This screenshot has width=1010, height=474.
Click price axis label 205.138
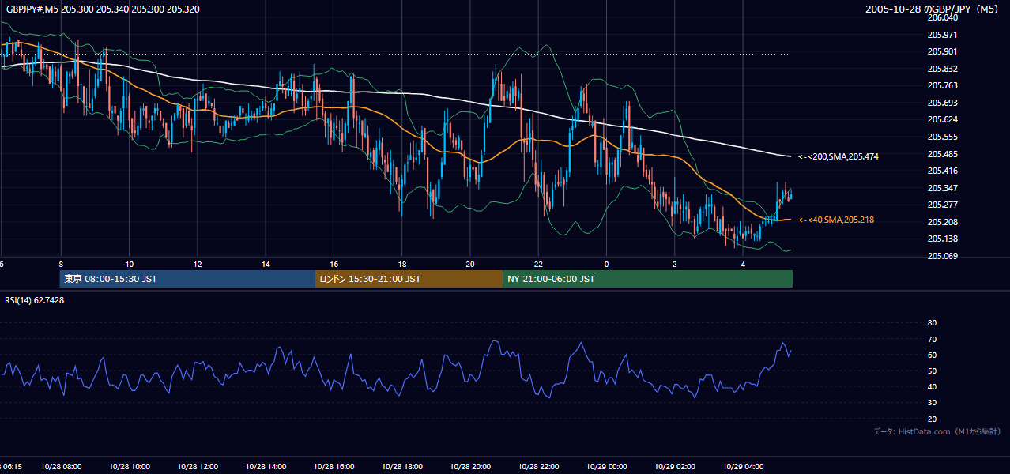point(943,239)
